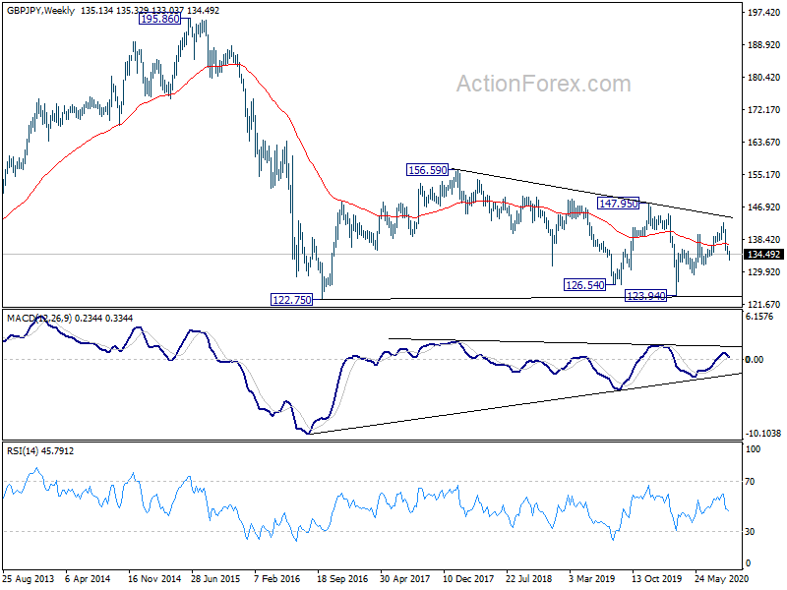Screen dimensions: 787x590
Task: Click the RSI(14) 45.7912 indicator label
Action: 40,451
